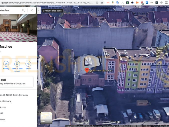Viewport: 169px width, 127px height.
Task: Click the COVID-19 notice card
Action: [17, 82]
